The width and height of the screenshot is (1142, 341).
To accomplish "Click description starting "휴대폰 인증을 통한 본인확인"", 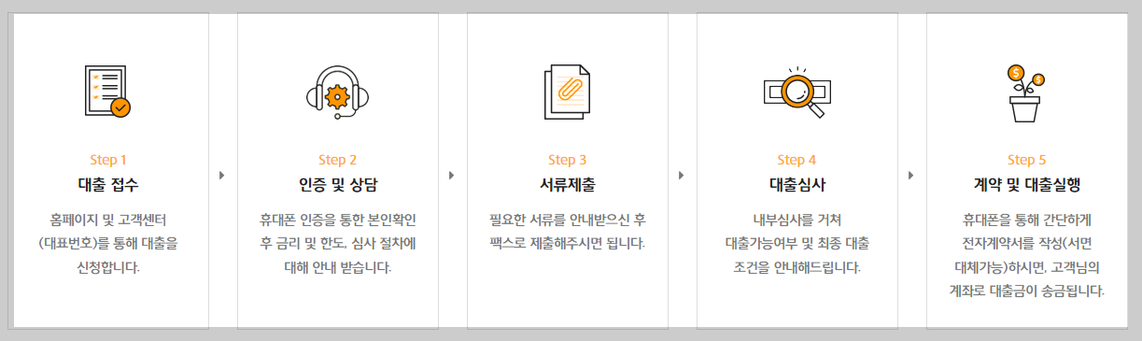I will point(338,245).
